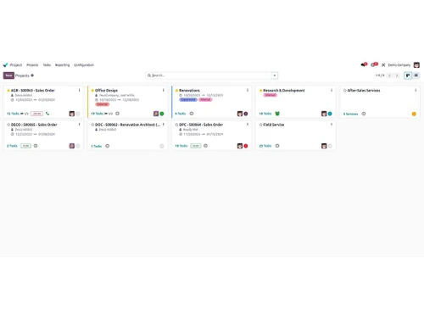The height and width of the screenshot is (318, 424).
Task: Open the Reporting menu
Action: point(62,65)
